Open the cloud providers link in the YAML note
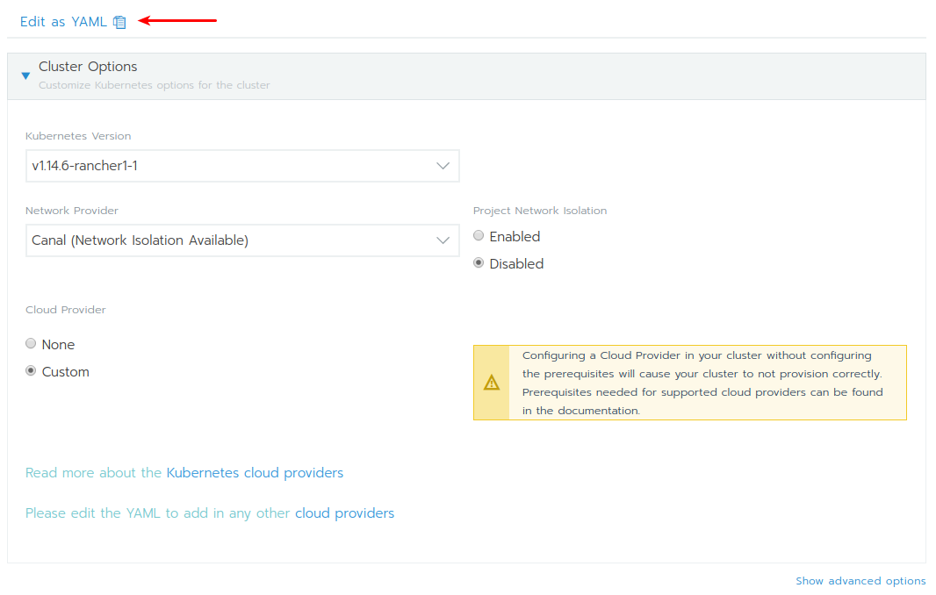The image size is (936, 595). pyautogui.click(x=344, y=513)
